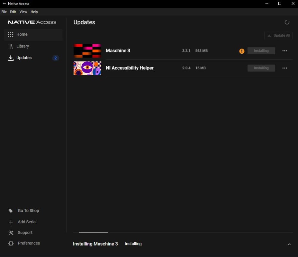Click the Installing button for NI Accessibility Helper
Screen dimensions: 298x257
261,68
